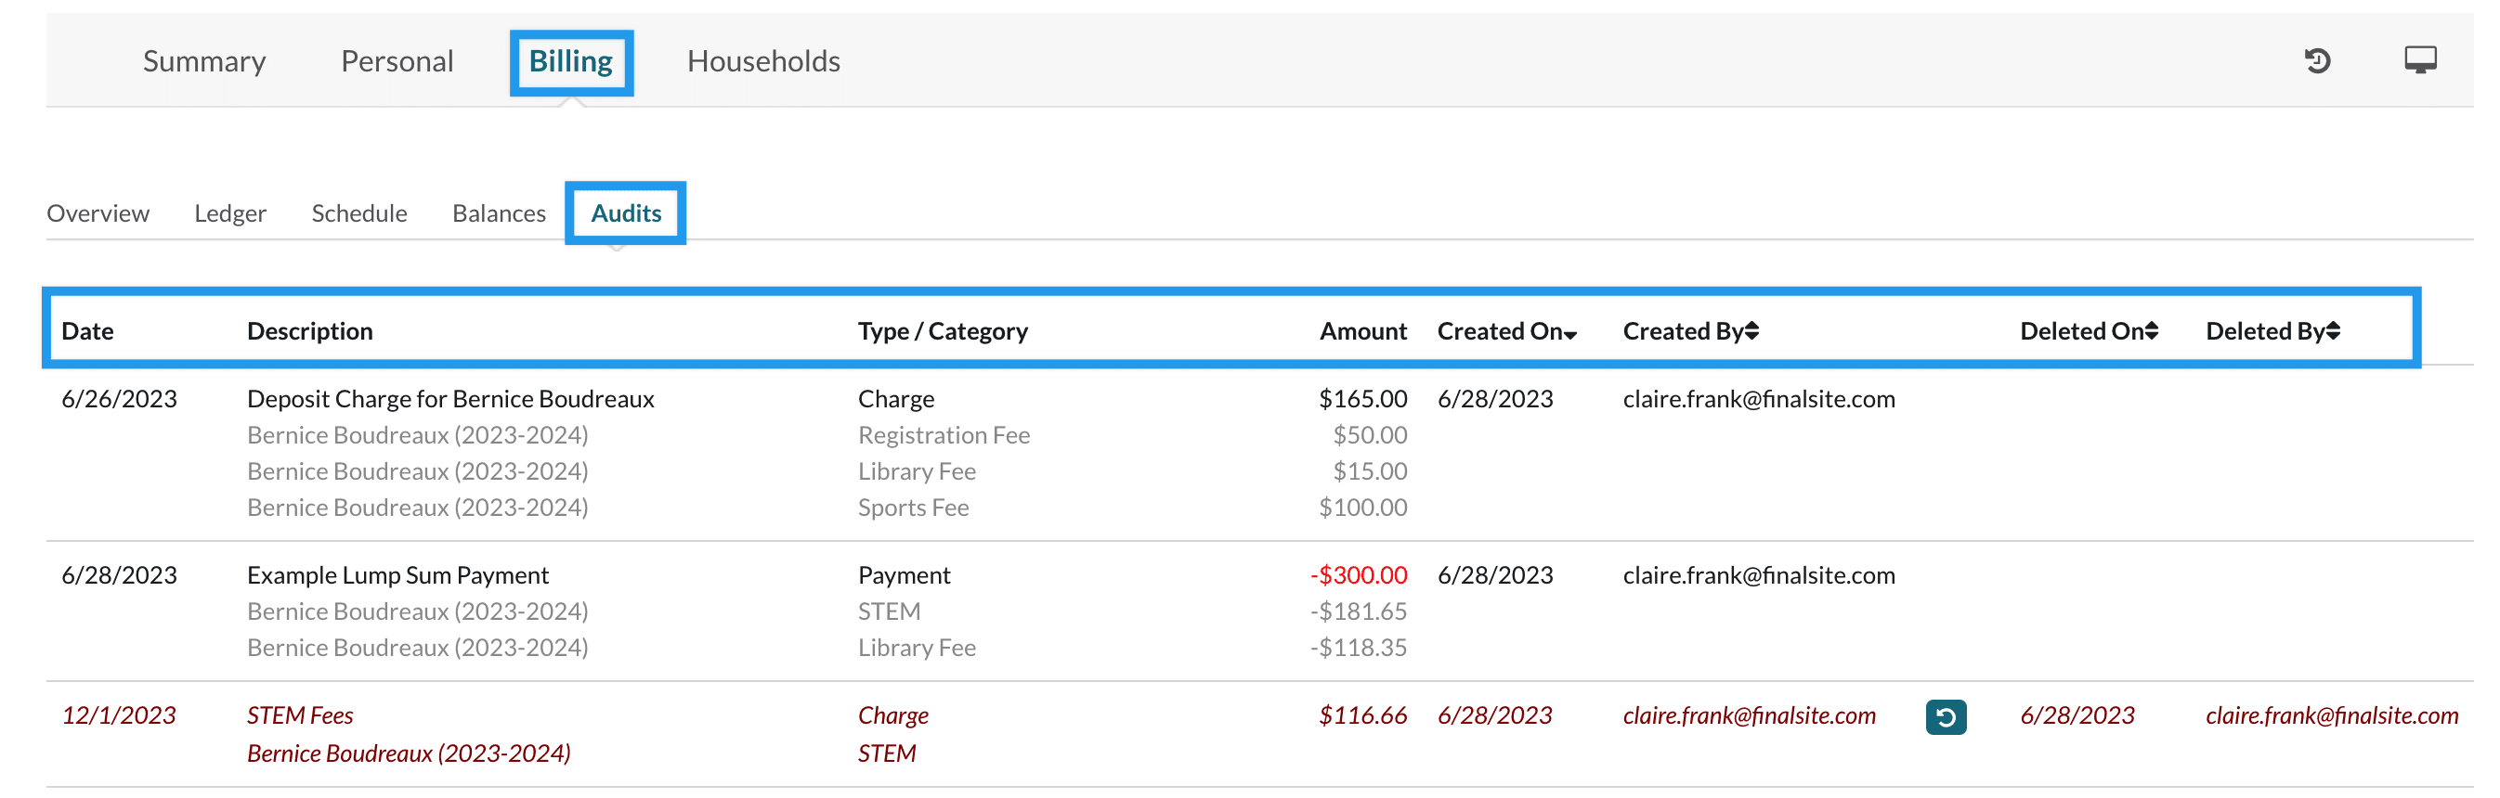The width and height of the screenshot is (2500, 798).
Task: Select the Billing tab
Action: click(x=570, y=61)
